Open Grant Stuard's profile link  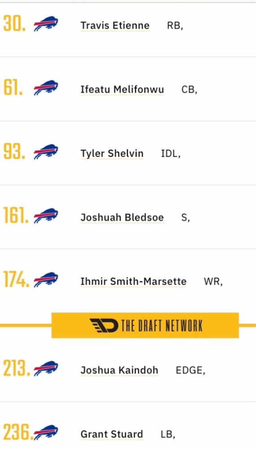coord(112,434)
